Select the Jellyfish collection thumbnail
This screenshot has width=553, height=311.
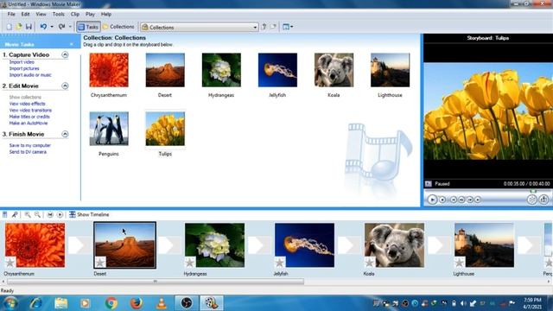pos(277,70)
